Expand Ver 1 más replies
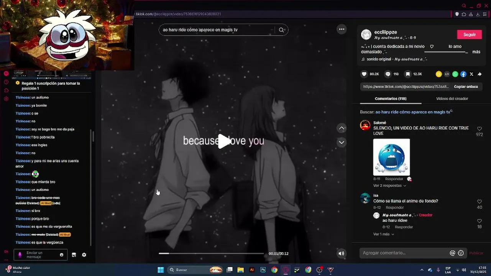Image resolution: width=491 pixels, height=276 pixels. pos(384,234)
